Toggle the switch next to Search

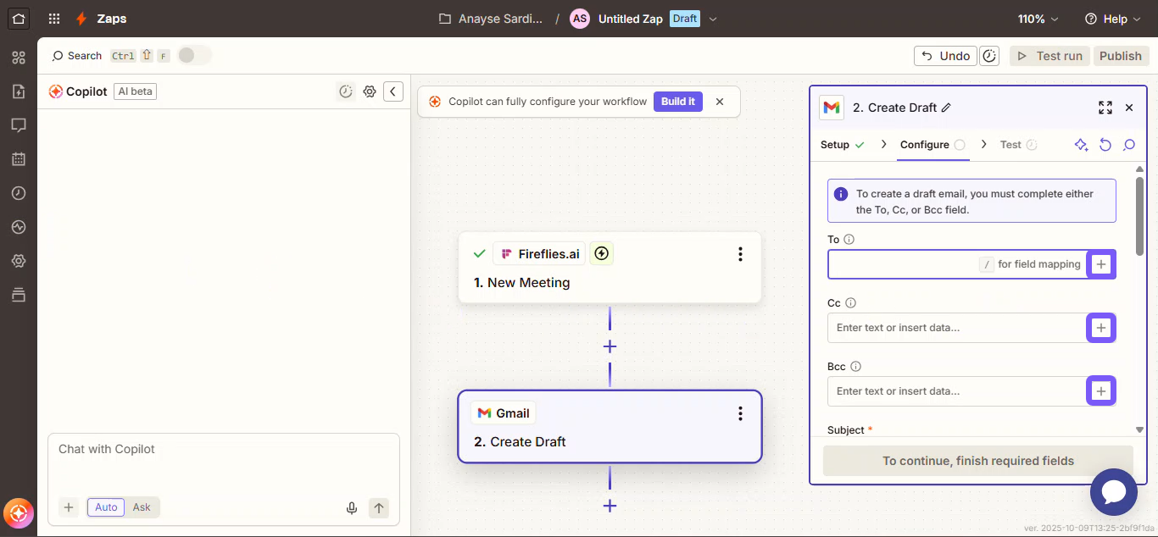(x=194, y=55)
